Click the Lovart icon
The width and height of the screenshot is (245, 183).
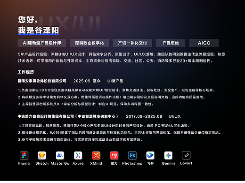click(186, 155)
